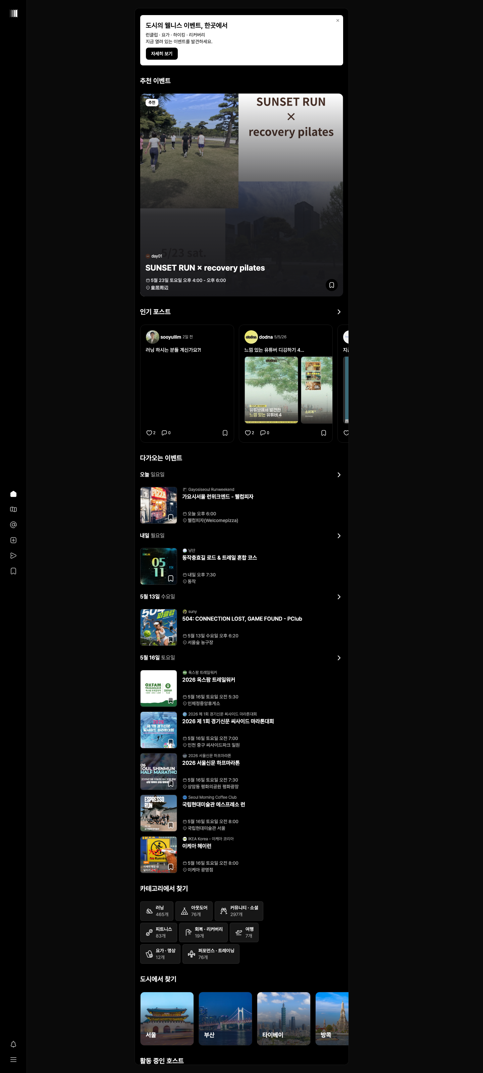Open the 방콕 city card
483x1073 pixels.
point(332,1019)
